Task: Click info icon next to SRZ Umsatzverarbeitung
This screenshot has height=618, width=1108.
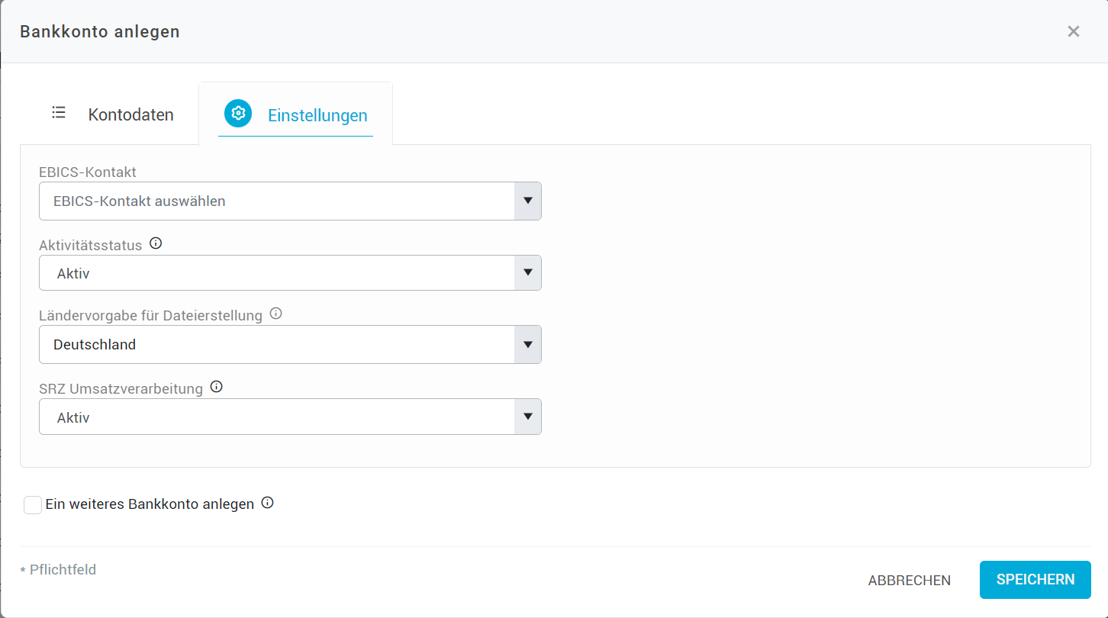Action: [x=217, y=387]
